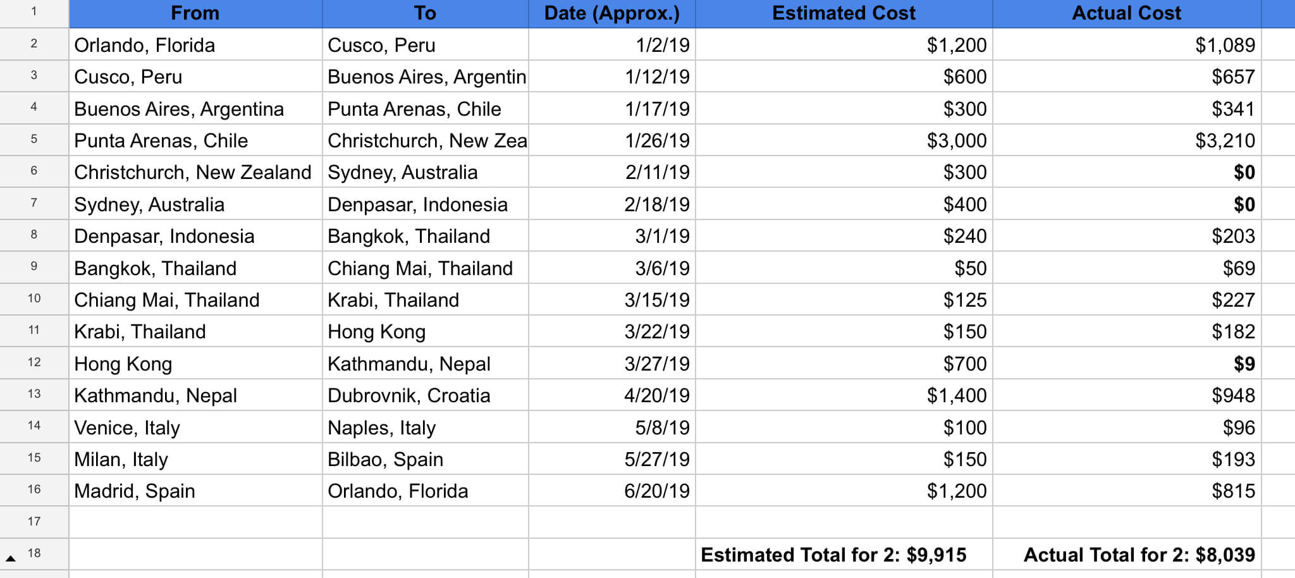Select Dubrovnik, Croatia destination cell
Image resolution: width=1295 pixels, height=578 pixels.
click(x=425, y=395)
